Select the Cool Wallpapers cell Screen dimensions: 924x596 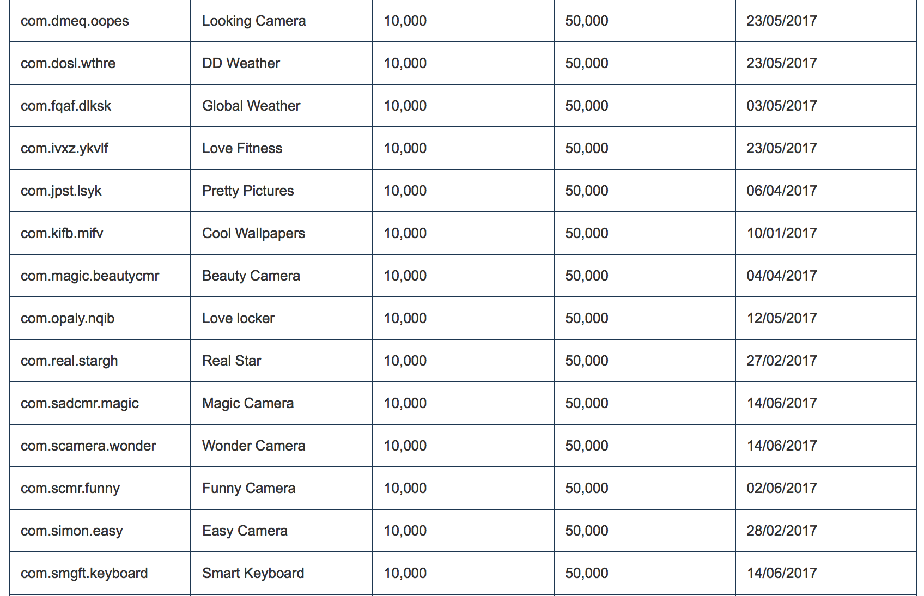(x=253, y=234)
